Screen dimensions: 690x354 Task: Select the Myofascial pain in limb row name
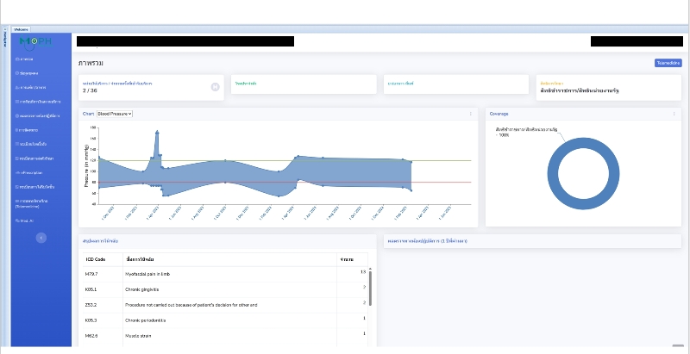pos(147,274)
